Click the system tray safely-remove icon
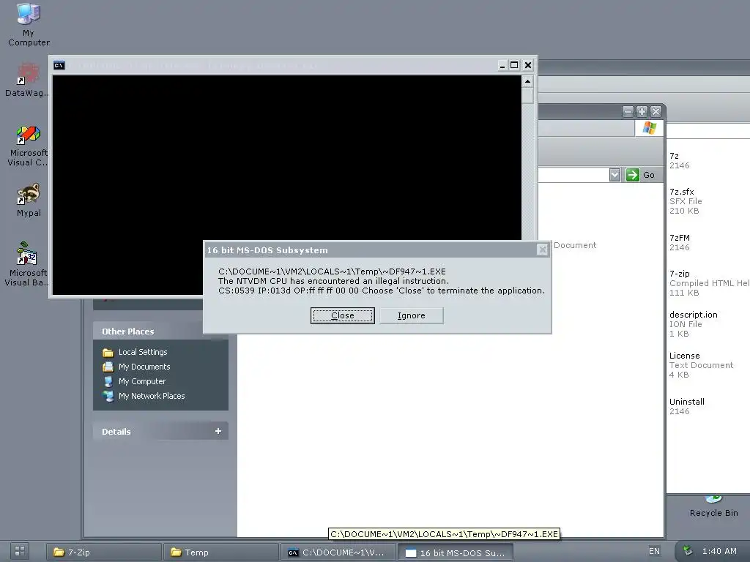This screenshot has height=562, width=750. point(687,551)
